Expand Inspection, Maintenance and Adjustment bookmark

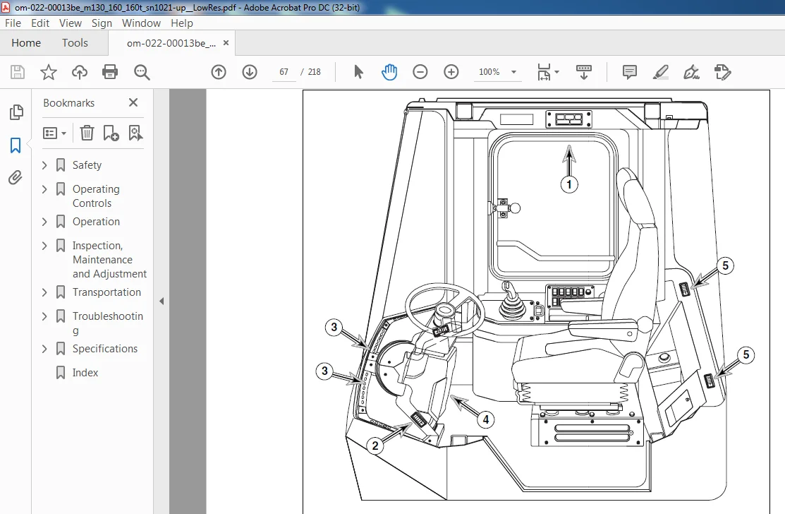(44, 246)
